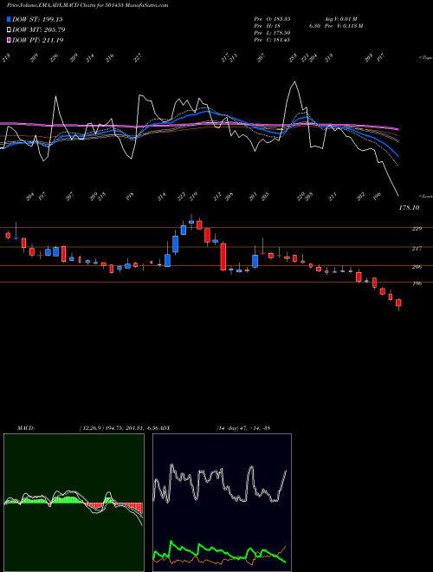Click the 227 top label above chart
This screenshot has height=572, width=433.
(138, 58)
